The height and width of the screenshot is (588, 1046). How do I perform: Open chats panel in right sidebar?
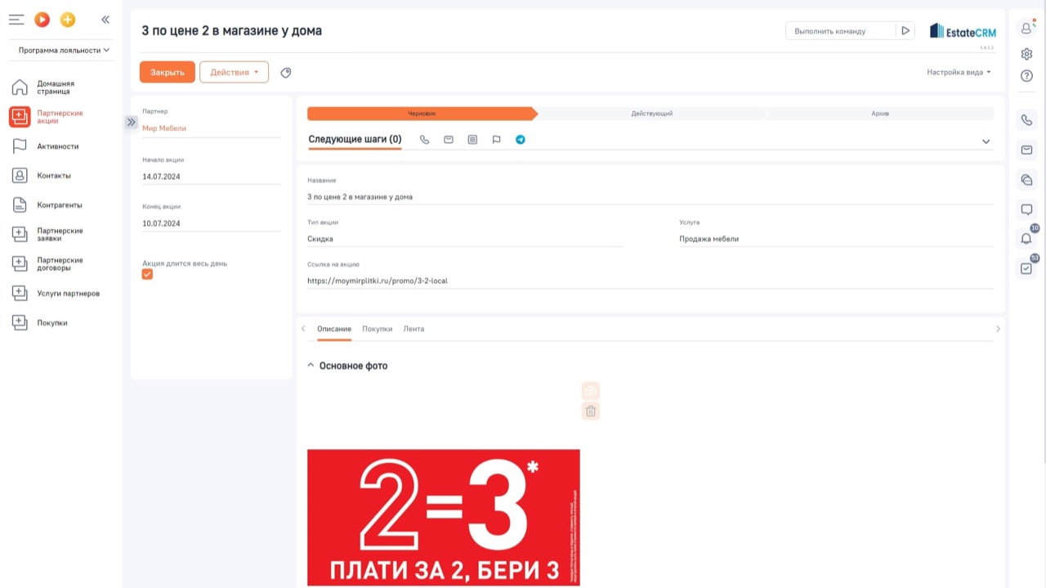pyautogui.click(x=1027, y=180)
